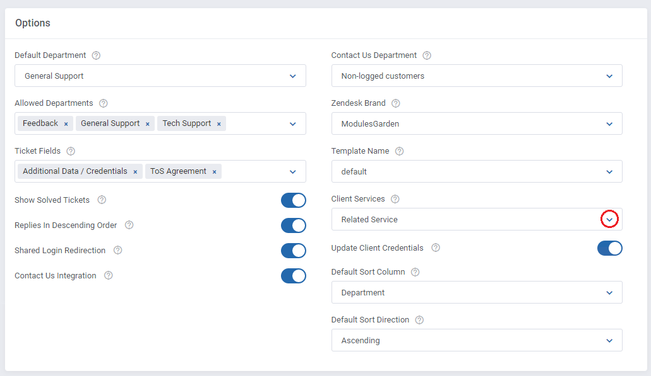
Task: Open help for Default Sort Column
Action: point(415,272)
